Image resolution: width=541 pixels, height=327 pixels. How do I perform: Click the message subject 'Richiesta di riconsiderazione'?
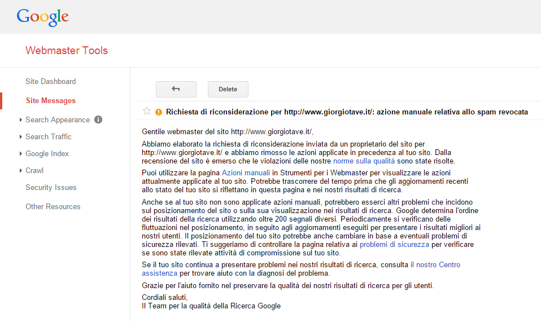(x=347, y=112)
